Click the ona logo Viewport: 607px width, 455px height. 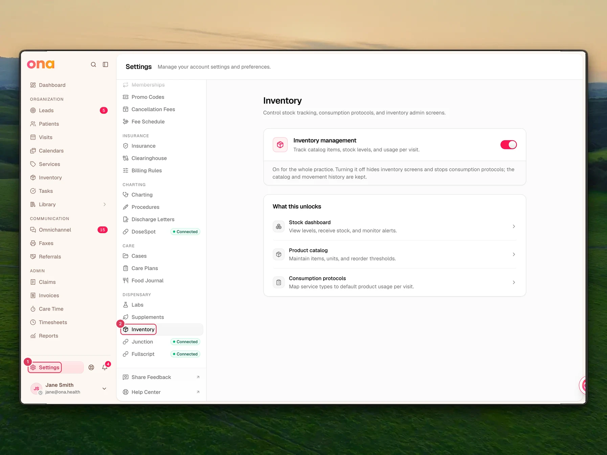pyautogui.click(x=41, y=64)
